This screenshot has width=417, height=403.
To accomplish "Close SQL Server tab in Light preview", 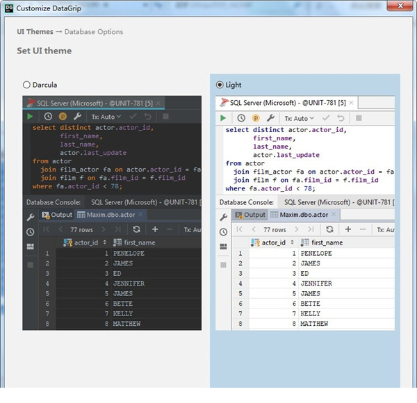I will point(351,103).
